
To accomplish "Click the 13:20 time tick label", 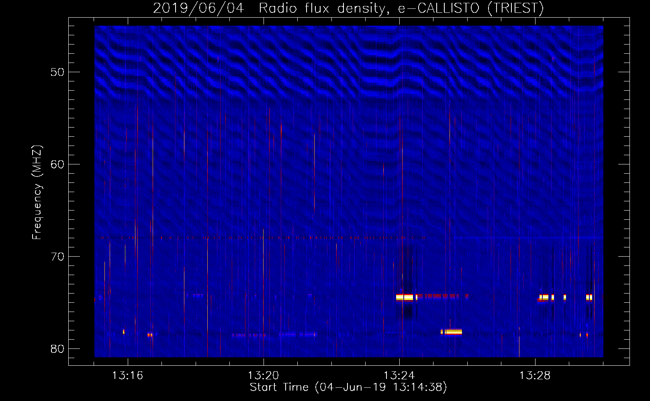I will (x=263, y=376).
